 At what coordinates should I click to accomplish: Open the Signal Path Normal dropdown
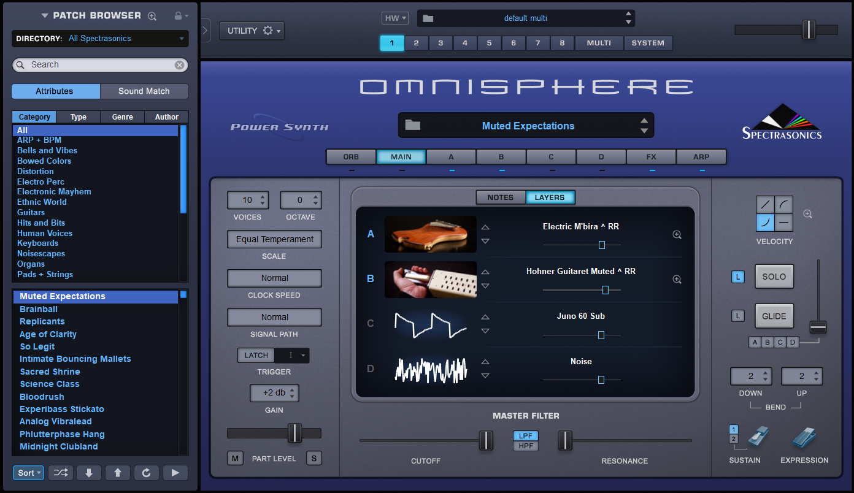click(274, 317)
